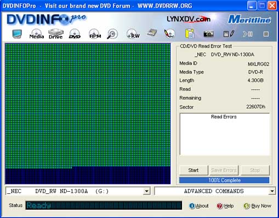Image resolution: width=279 pixels, height=218 pixels.
Task: Expand the NEC DVD_RW drive dropdown
Action: [146, 191]
